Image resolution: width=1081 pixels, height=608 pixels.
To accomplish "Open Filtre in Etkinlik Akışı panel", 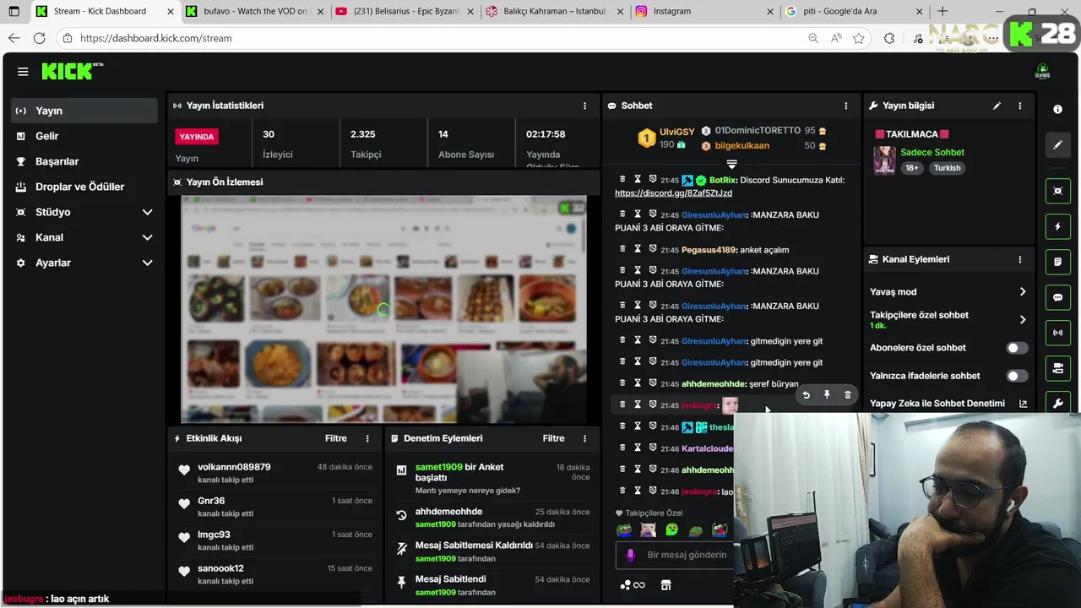I will (x=336, y=438).
